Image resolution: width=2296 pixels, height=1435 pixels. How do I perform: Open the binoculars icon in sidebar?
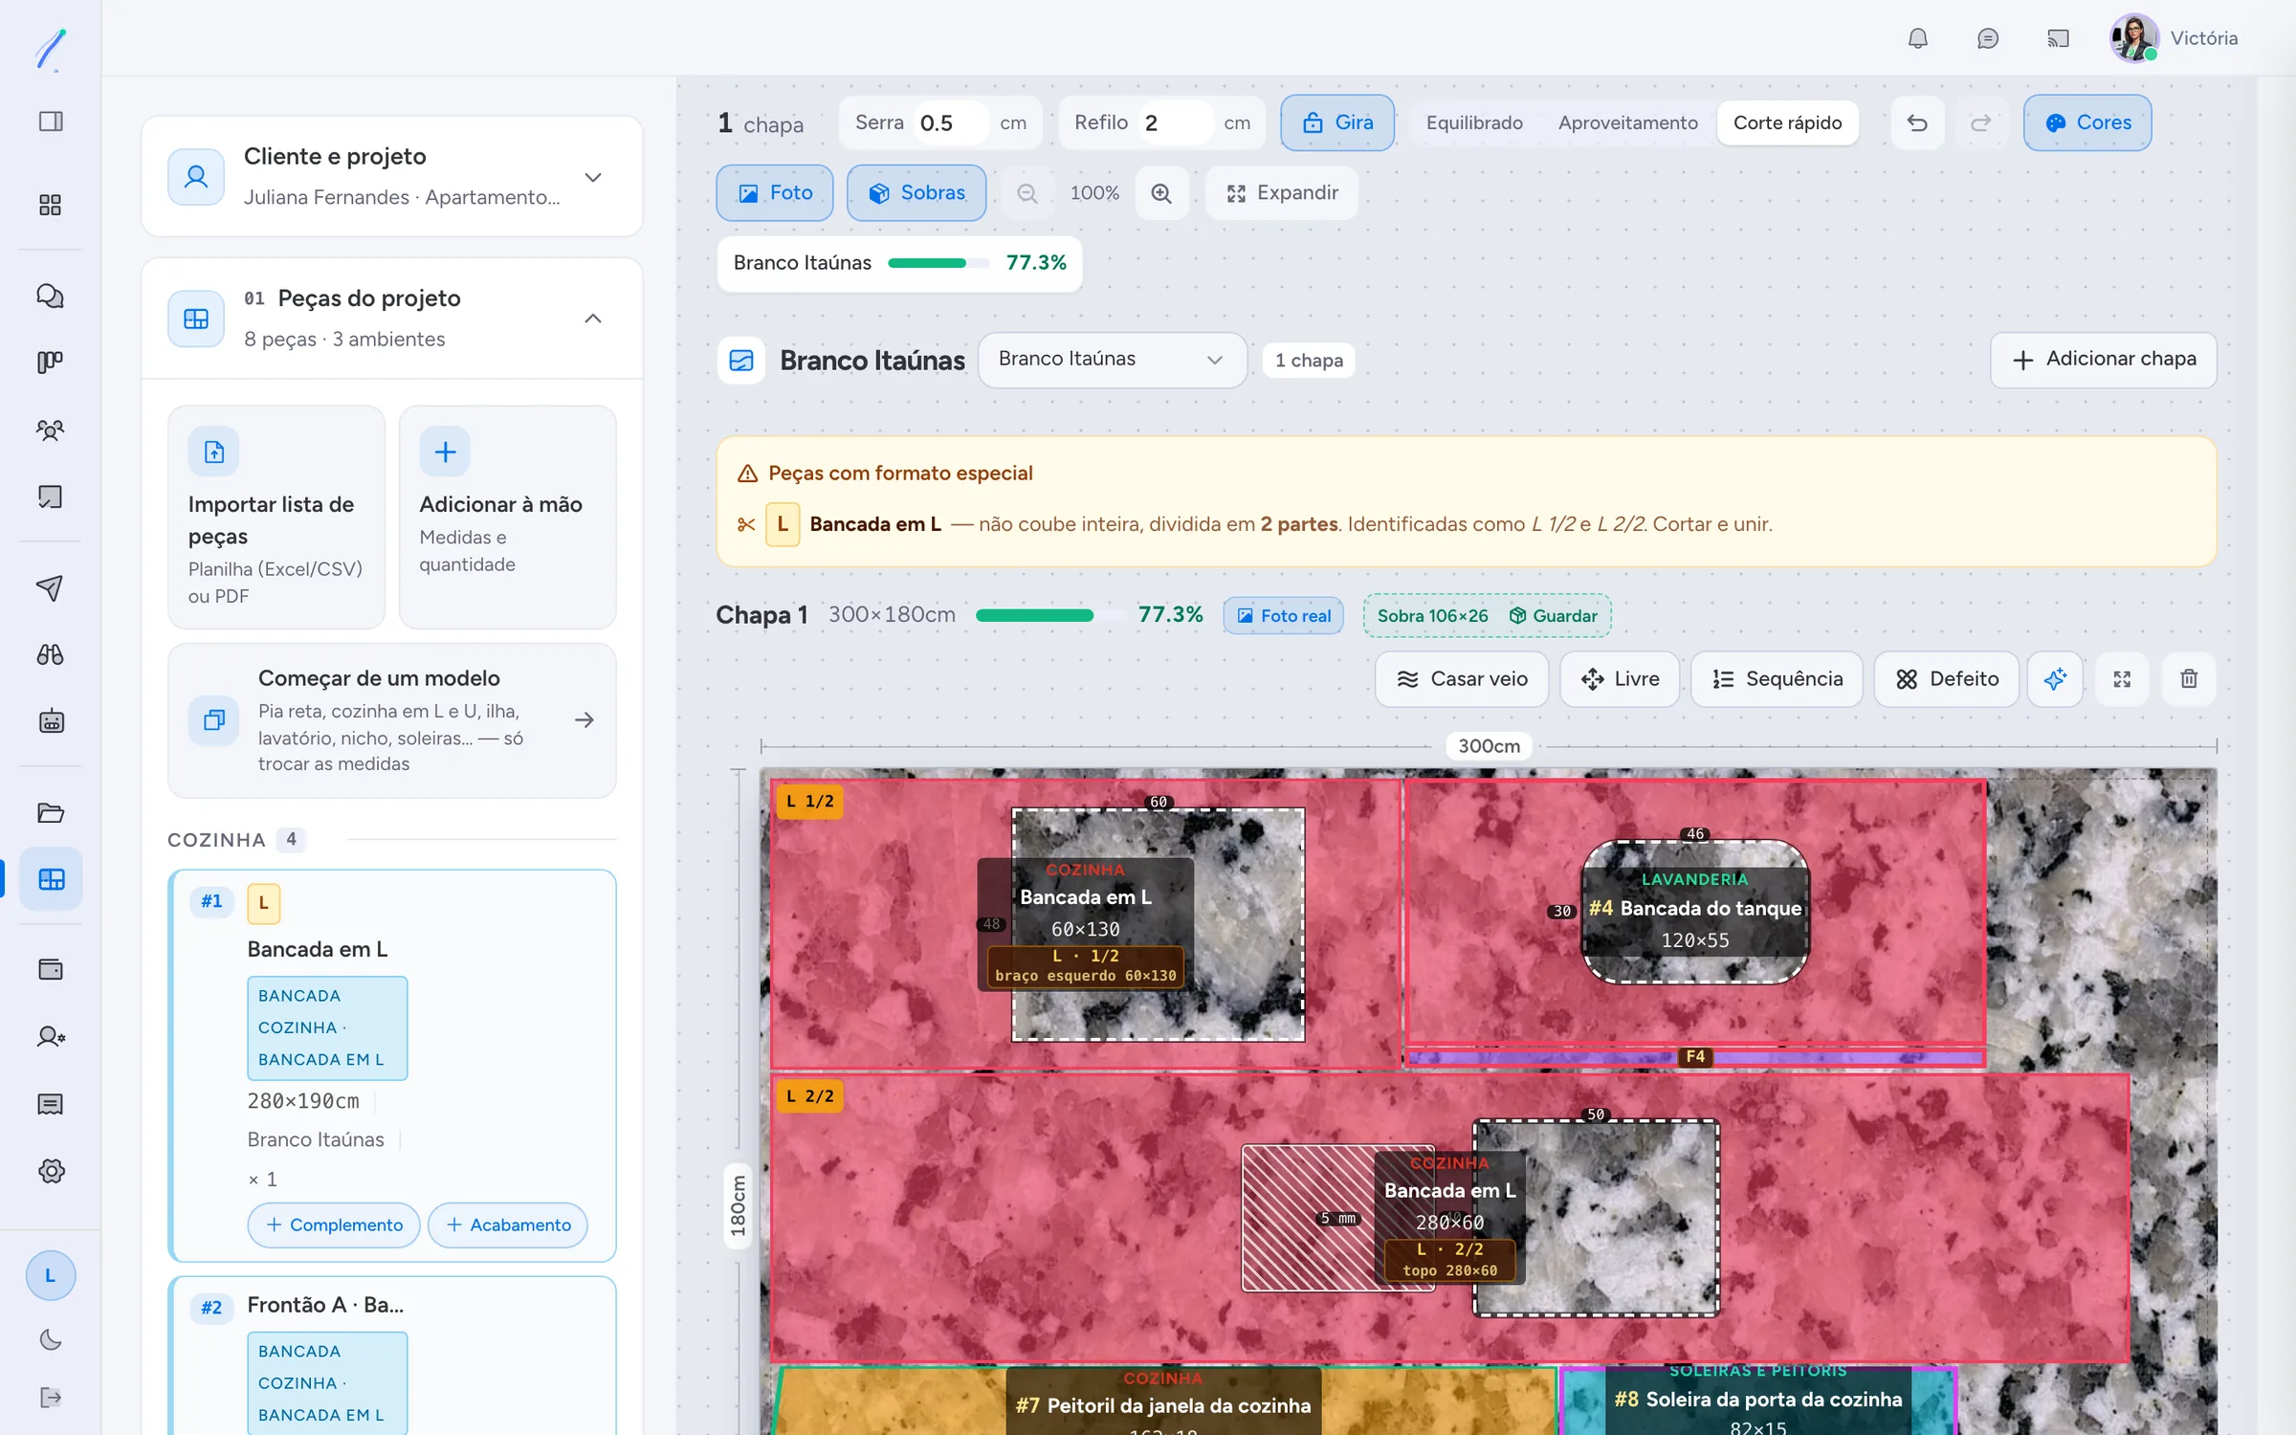click(x=51, y=654)
